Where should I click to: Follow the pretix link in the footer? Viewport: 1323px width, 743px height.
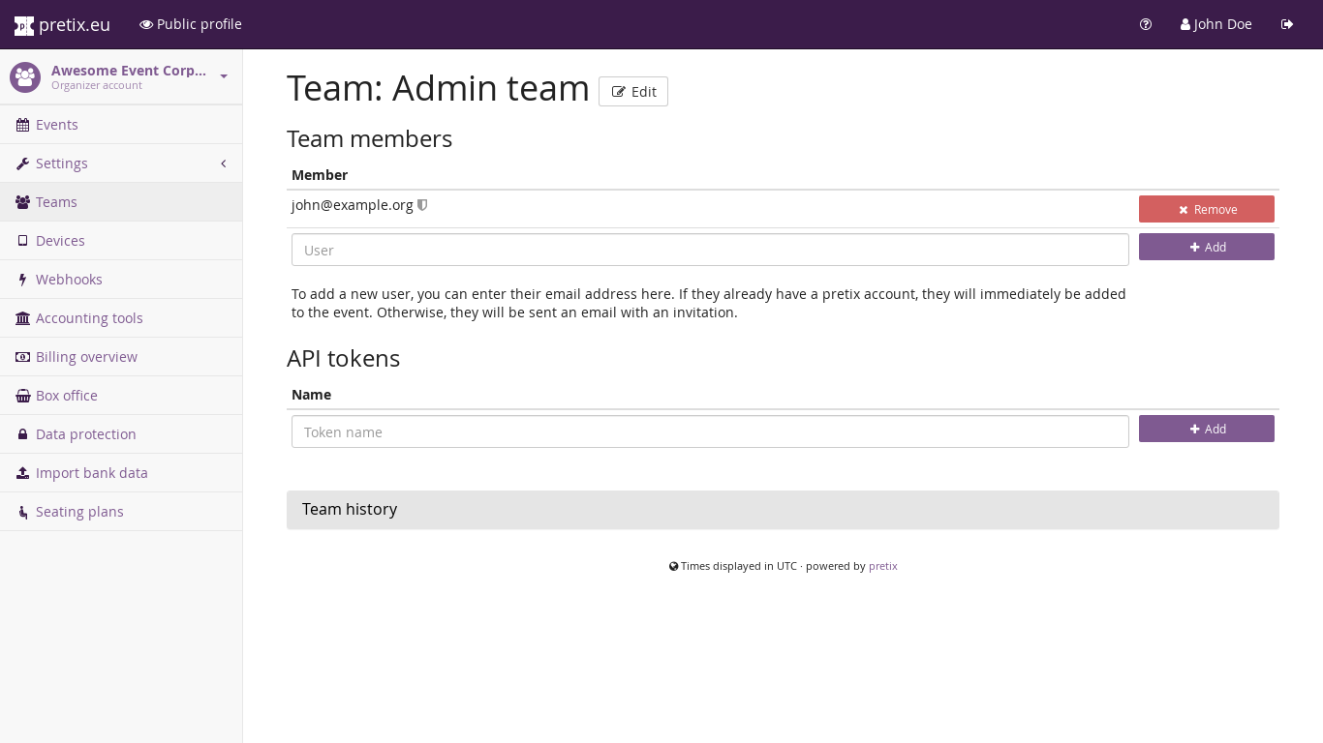coord(882,566)
